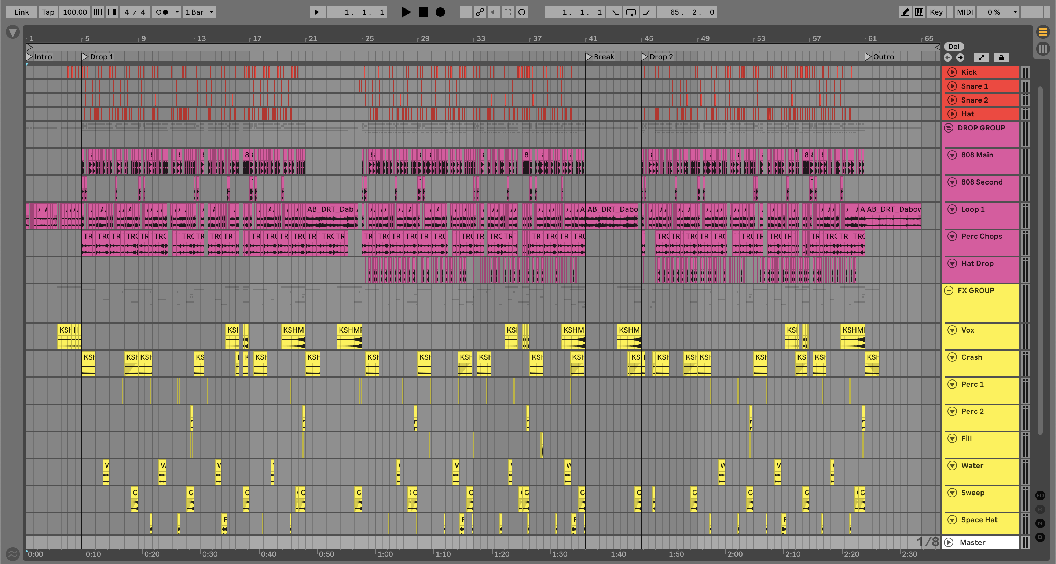The width and height of the screenshot is (1056, 564).
Task: Switch to Session View selector
Action: point(1043,49)
